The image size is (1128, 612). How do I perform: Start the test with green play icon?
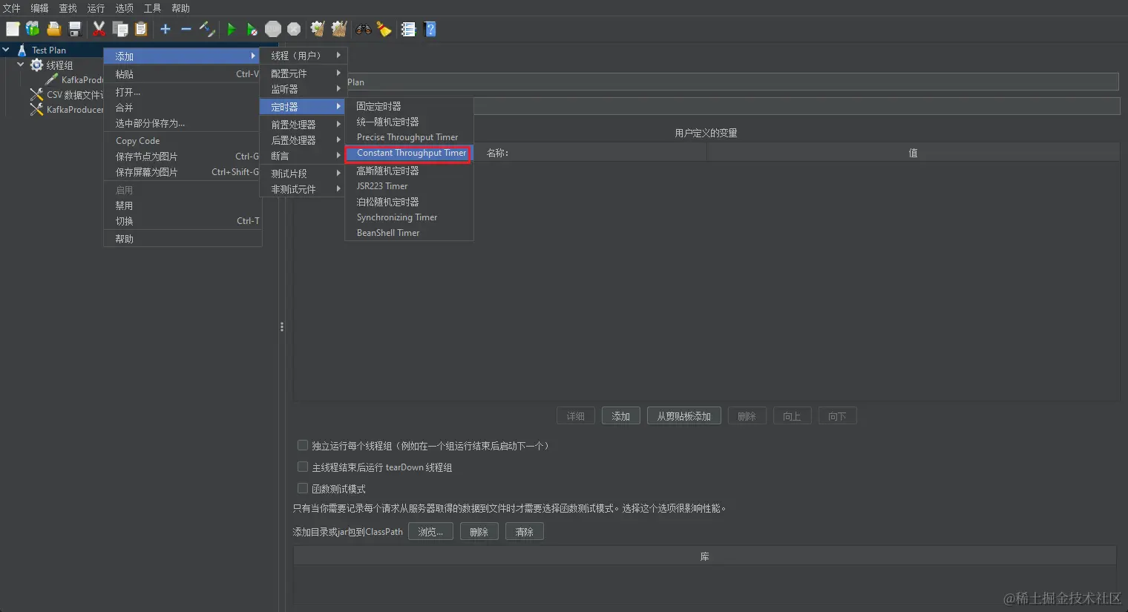(x=232, y=29)
